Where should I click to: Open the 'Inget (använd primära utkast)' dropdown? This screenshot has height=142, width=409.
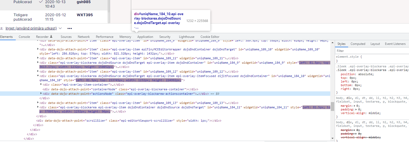pyautogui.click(x=34, y=28)
